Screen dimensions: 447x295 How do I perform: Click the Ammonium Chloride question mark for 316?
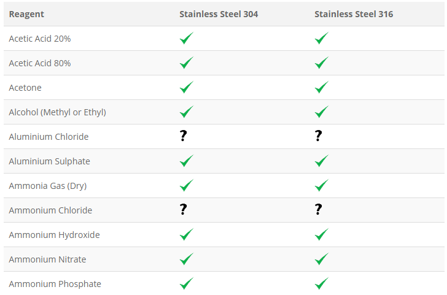pos(319,209)
